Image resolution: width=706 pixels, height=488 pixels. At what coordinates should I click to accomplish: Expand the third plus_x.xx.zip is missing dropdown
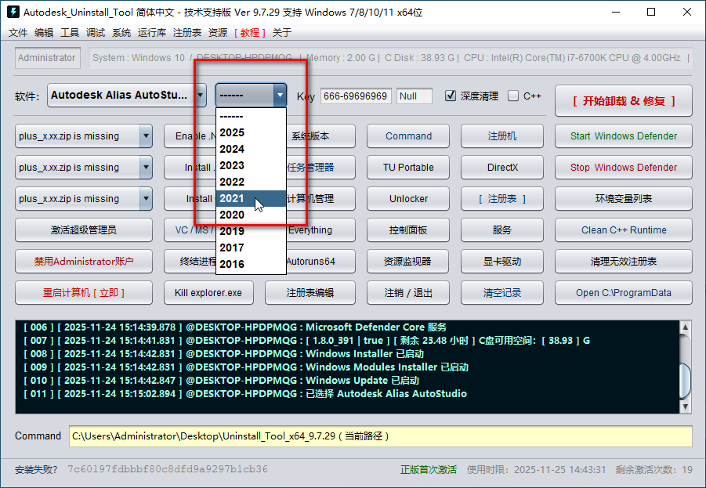(146, 198)
